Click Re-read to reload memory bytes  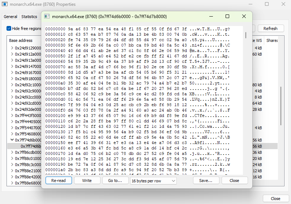(59, 181)
